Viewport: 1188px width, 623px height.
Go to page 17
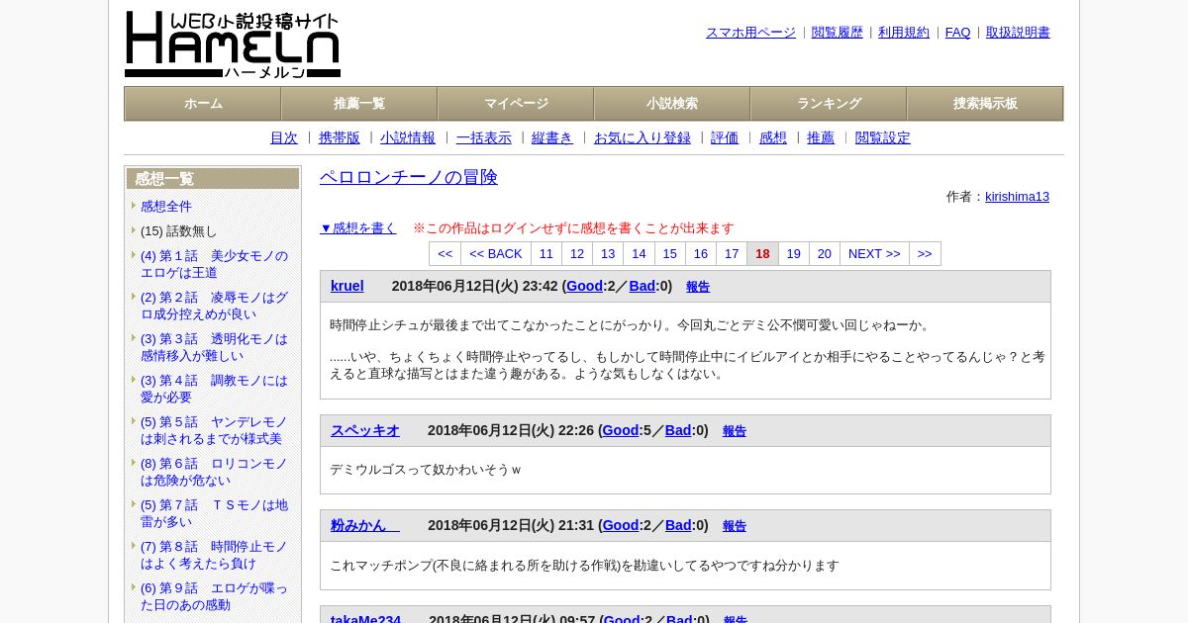(732, 254)
